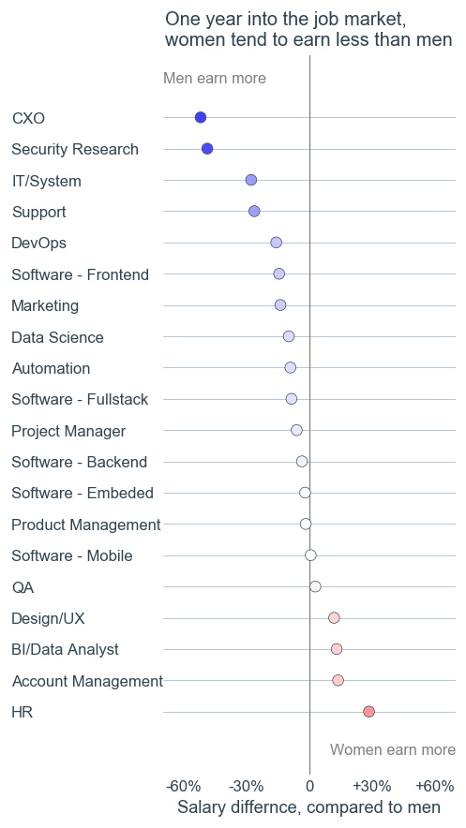466x828 pixels.
Task: Click the CXO data point dot
Action: click(201, 117)
